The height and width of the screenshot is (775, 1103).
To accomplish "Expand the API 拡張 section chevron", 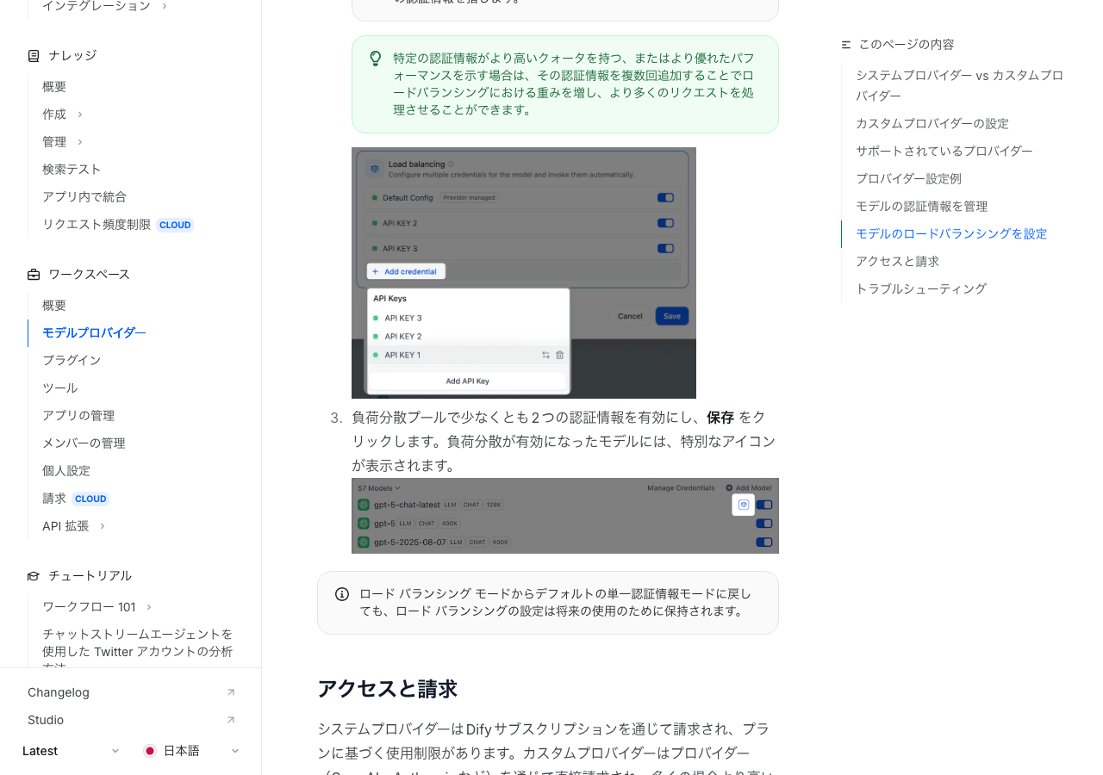I will coord(103,526).
